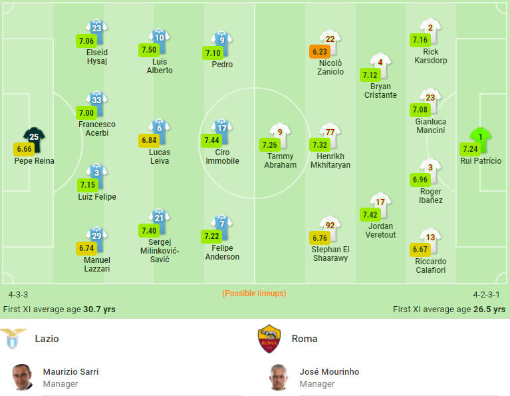Open José Mourinho's manager photo
Viewport: 510px width, 396px height.
[x=279, y=377]
